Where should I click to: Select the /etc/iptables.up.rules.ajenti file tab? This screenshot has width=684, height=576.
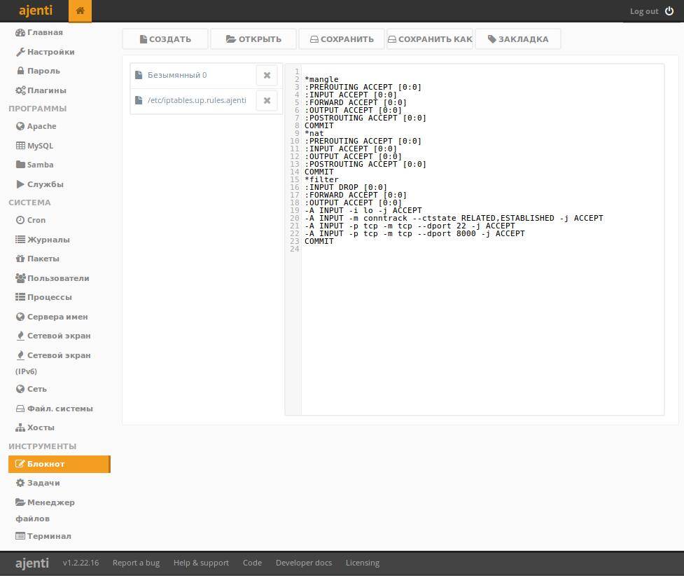196,100
